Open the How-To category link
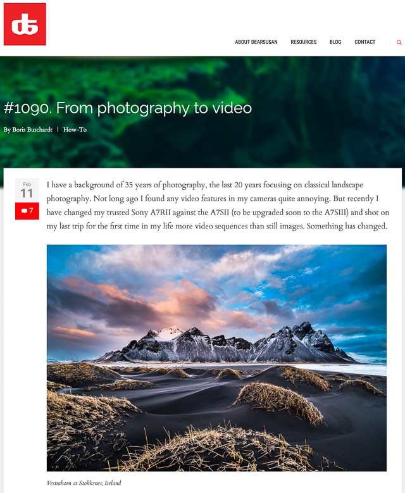 point(75,130)
